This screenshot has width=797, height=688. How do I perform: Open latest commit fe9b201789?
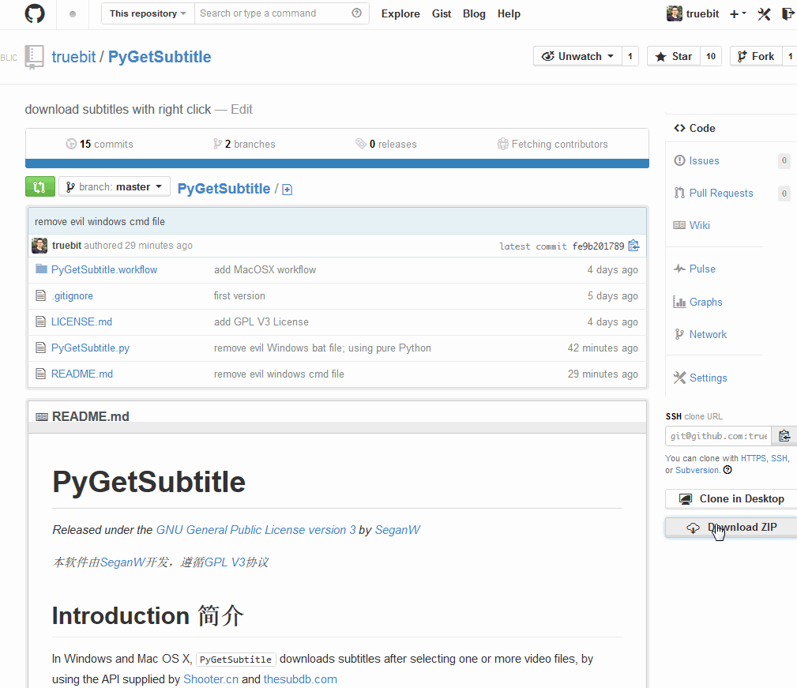click(598, 246)
